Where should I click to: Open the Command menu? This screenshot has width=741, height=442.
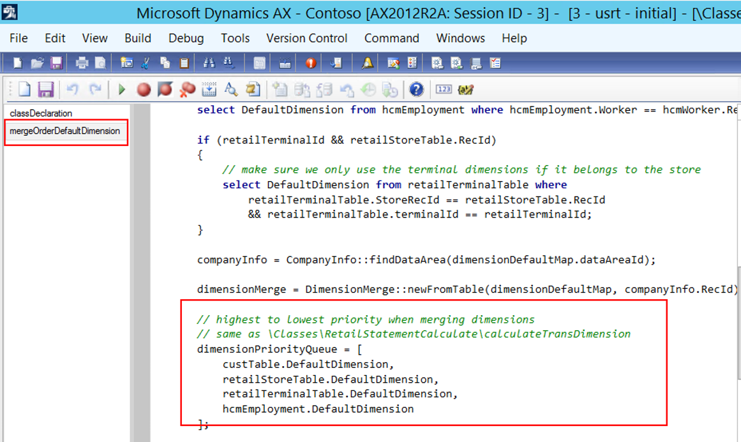point(391,38)
